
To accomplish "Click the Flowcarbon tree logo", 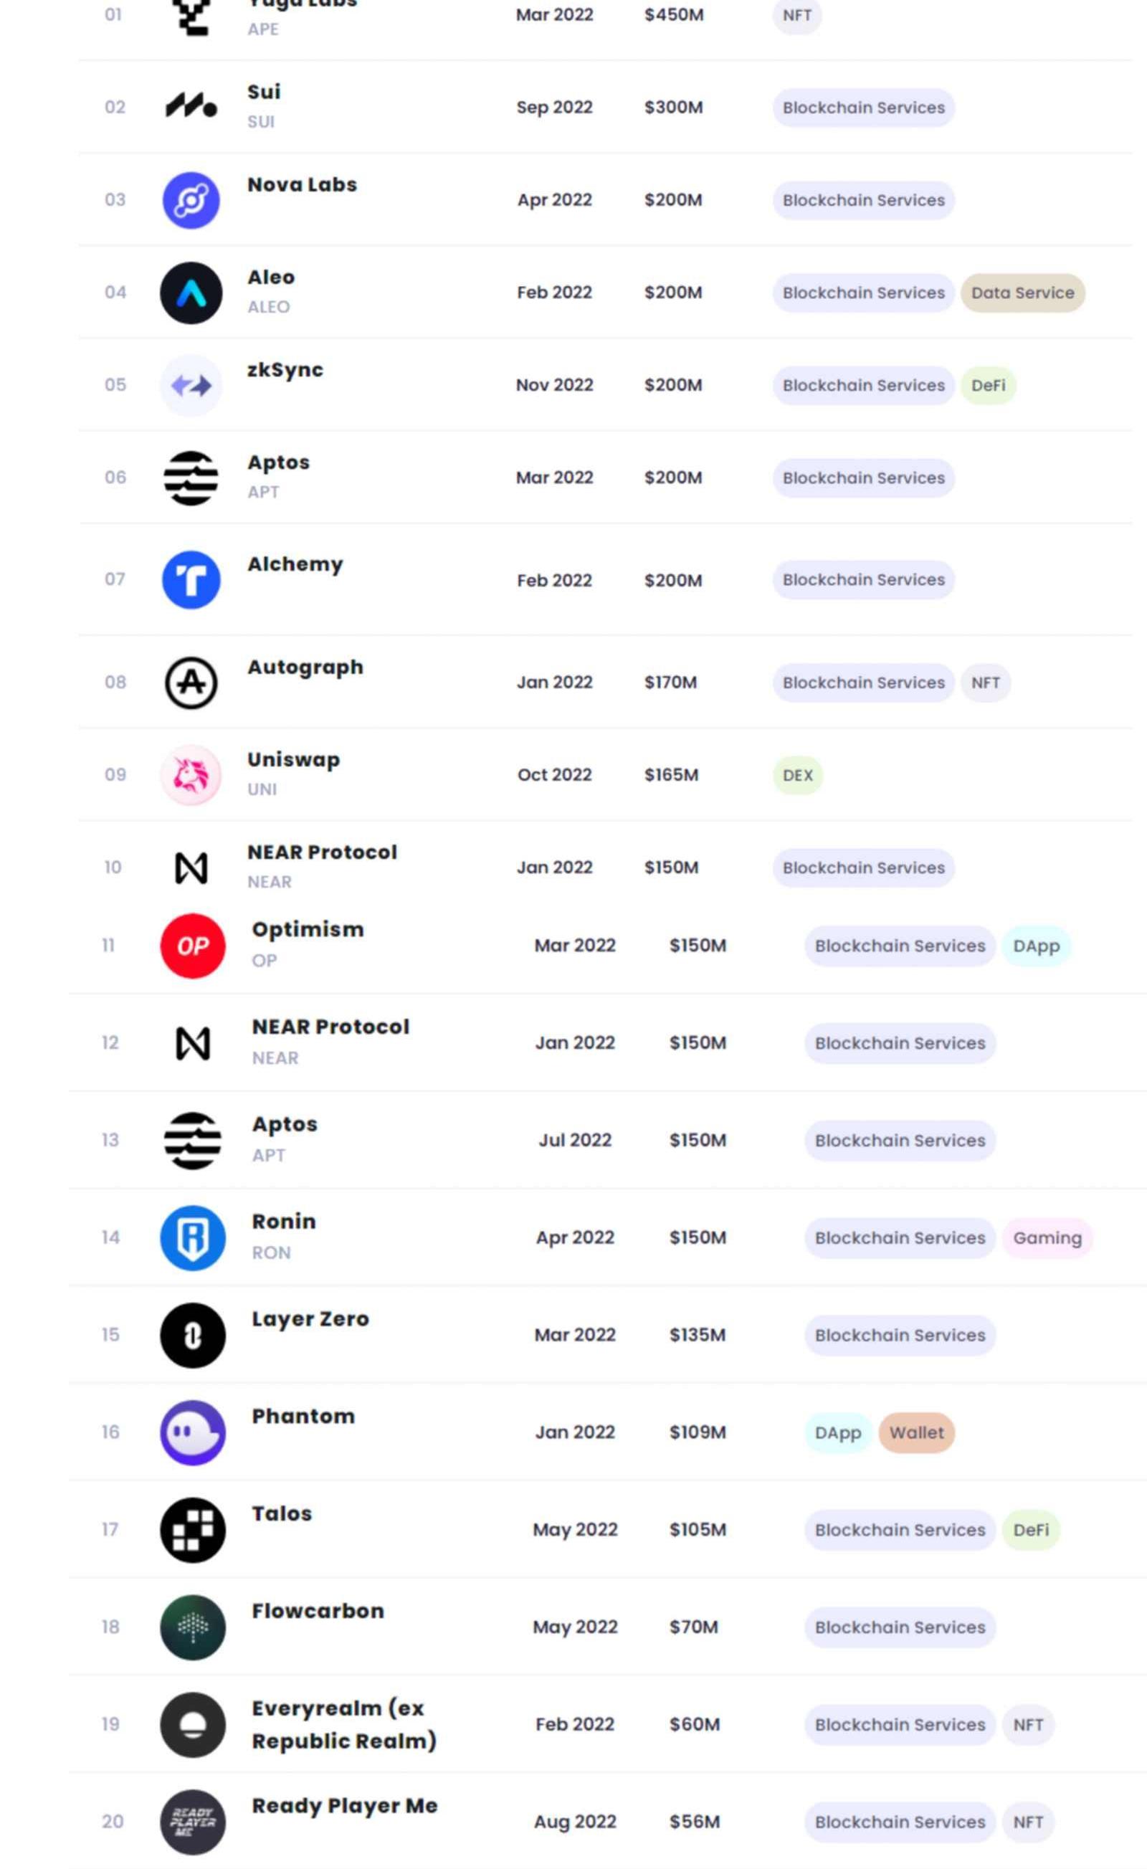I will pos(193,1627).
